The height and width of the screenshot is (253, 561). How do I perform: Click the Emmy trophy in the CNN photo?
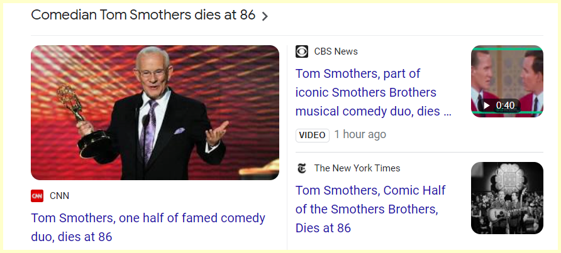(x=73, y=113)
